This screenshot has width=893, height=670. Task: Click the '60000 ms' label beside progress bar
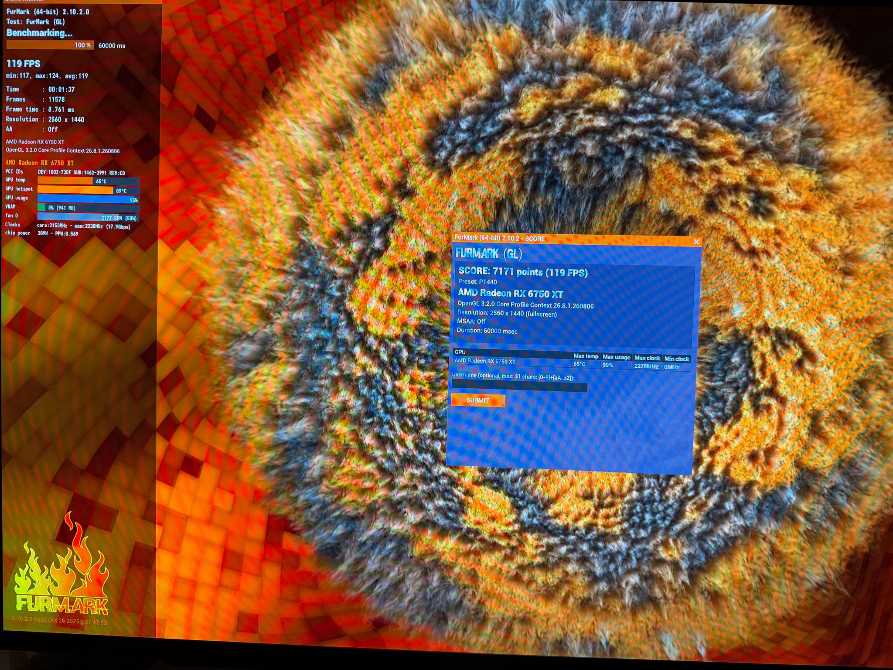(112, 45)
